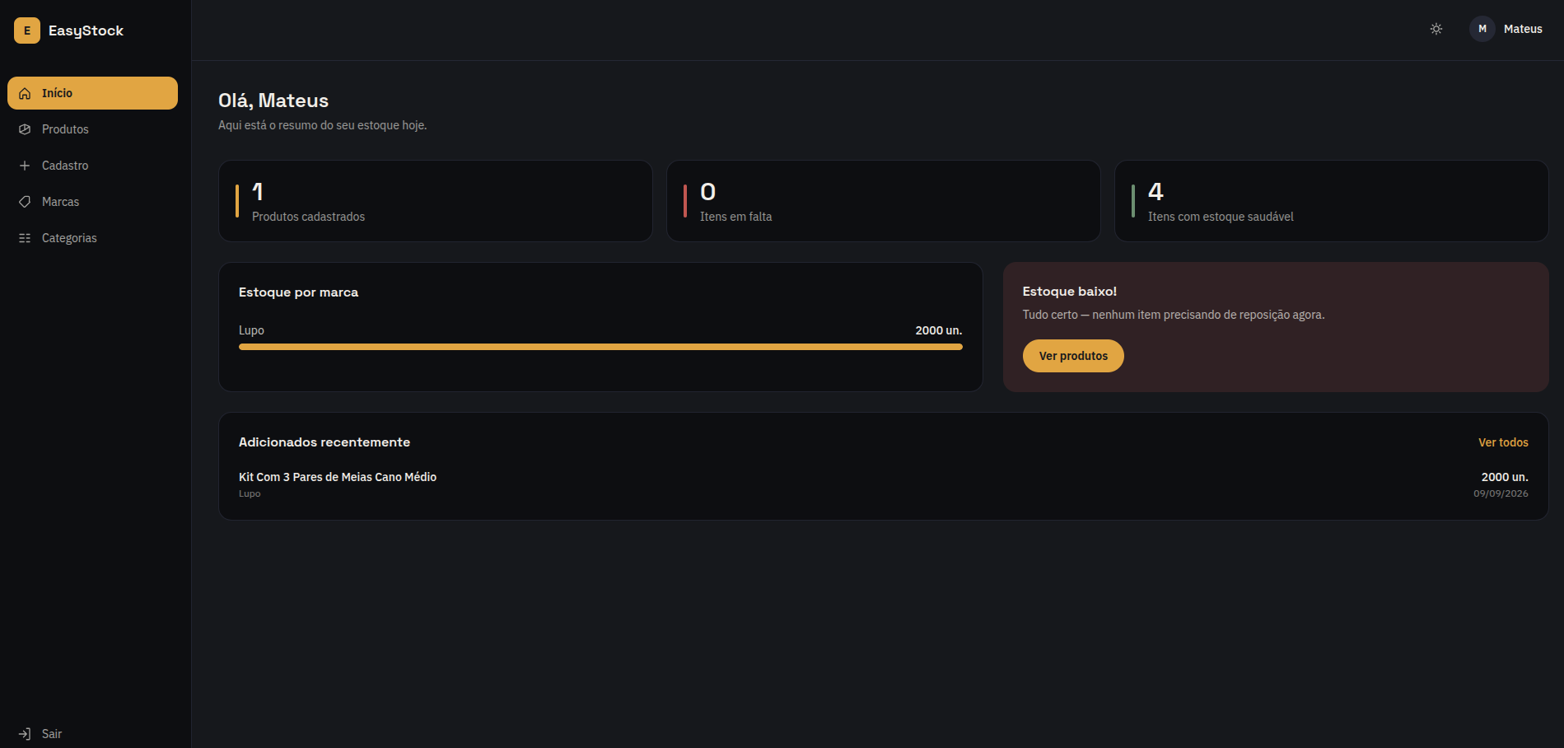Open the Ver todos link
Image resolution: width=1564 pixels, height=748 pixels.
(1503, 442)
